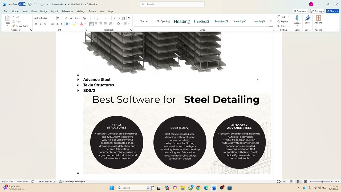The image size is (341, 192).
Task: Open the Editing mode dropdown
Action: [317, 11]
